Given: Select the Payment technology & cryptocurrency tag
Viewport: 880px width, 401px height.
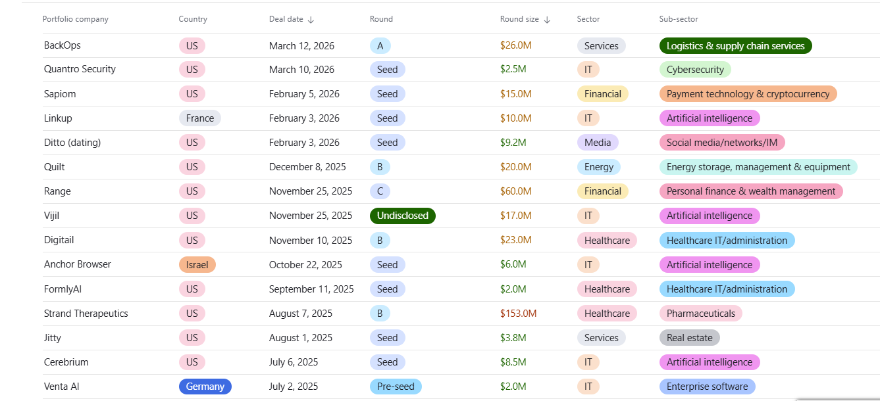Looking at the screenshot, I should click(748, 94).
